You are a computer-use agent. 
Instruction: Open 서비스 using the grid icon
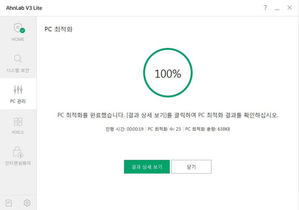click(x=18, y=121)
